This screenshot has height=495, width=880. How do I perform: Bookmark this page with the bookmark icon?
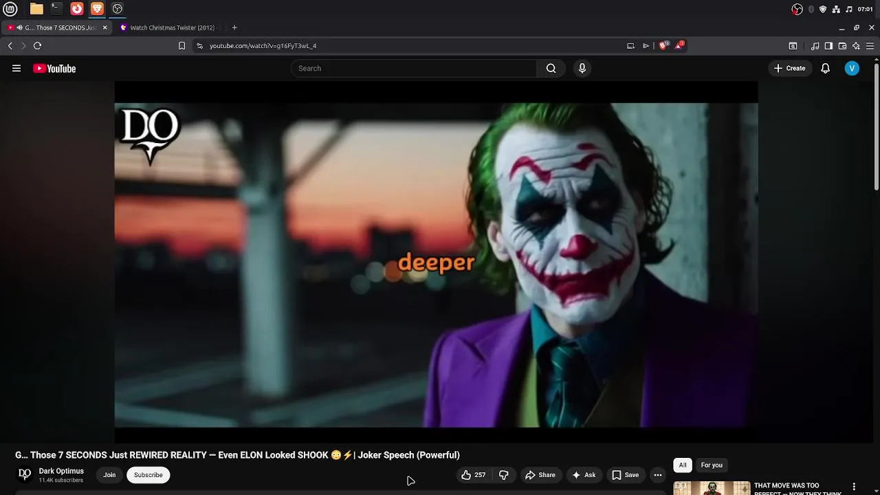(181, 45)
